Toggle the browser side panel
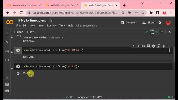The width and height of the screenshot is (178, 100). click(158, 13)
